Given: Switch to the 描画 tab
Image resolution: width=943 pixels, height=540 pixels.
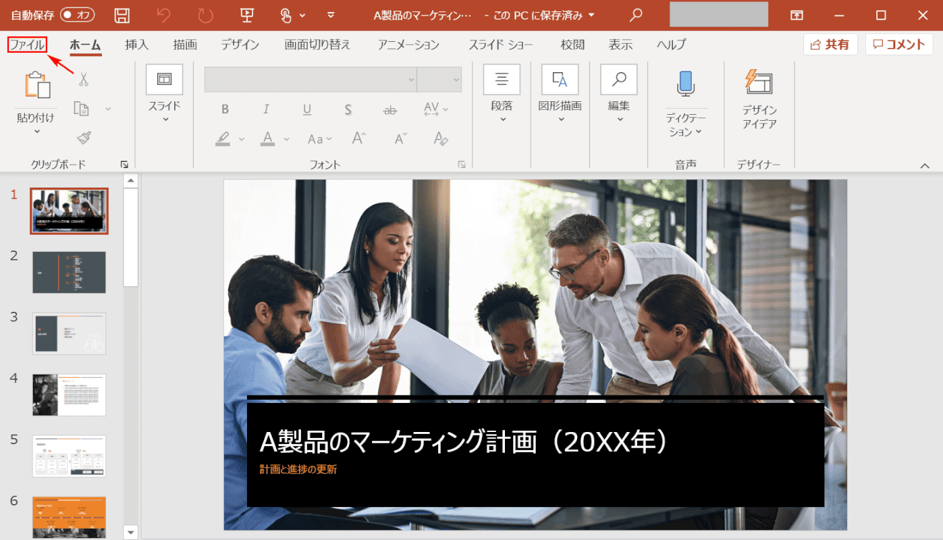Looking at the screenshot, I should click(x=185, y=45).
